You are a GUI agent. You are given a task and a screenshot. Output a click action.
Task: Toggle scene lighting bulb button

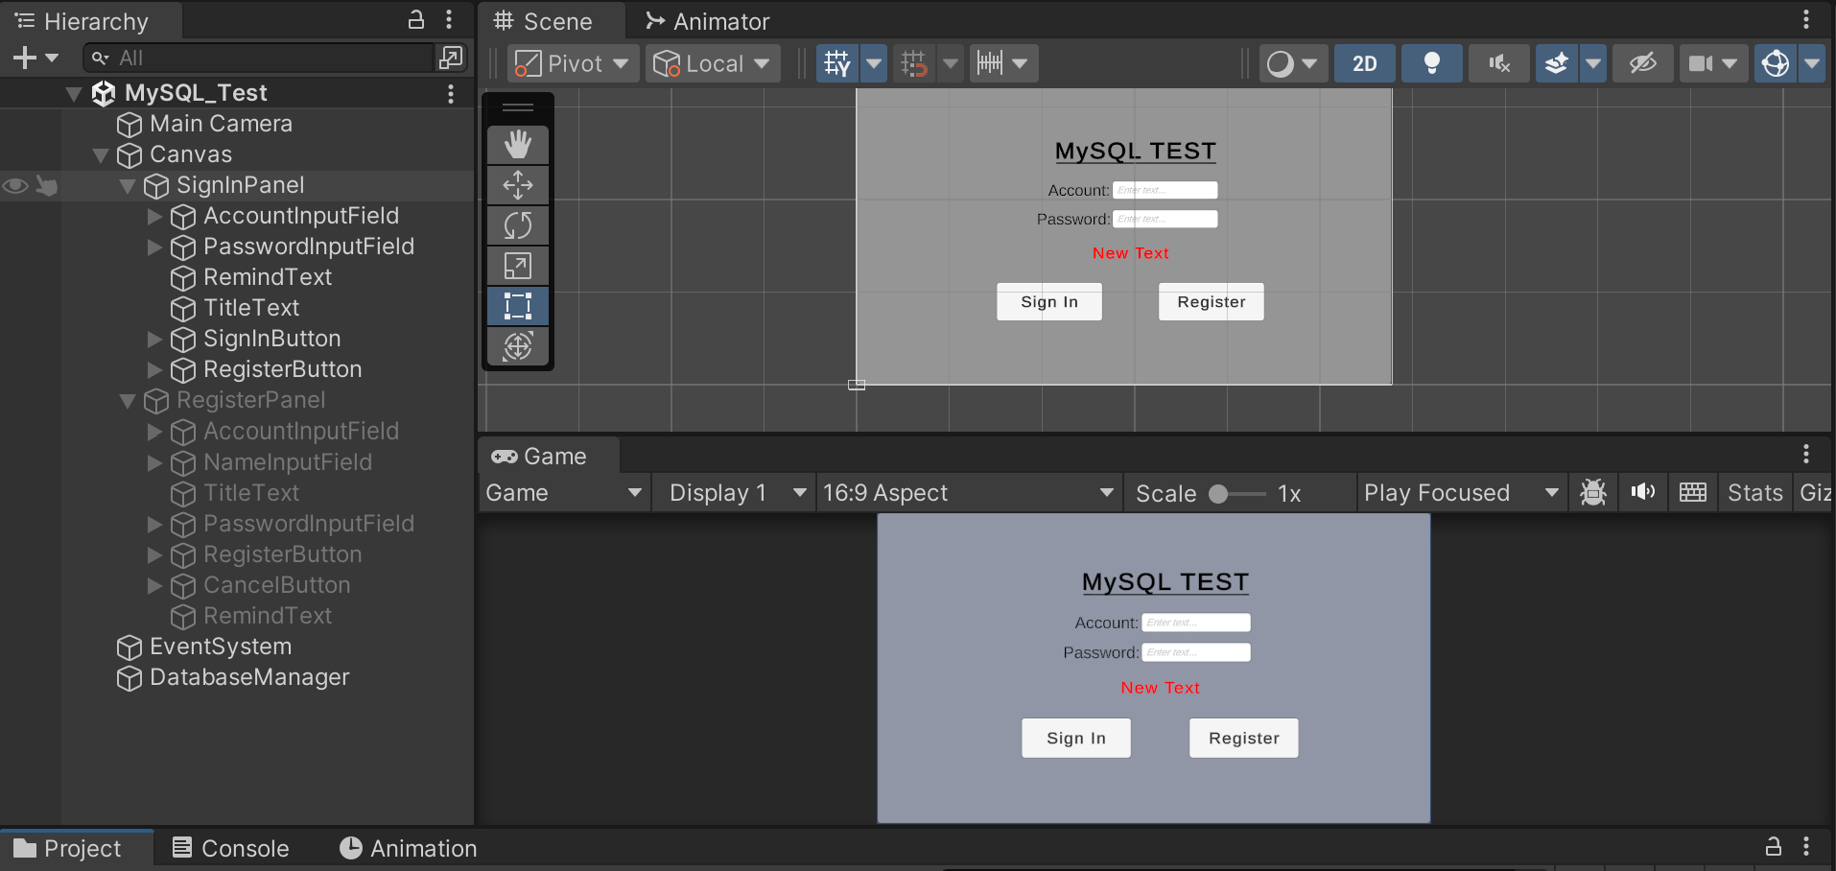pos(1432,63)
